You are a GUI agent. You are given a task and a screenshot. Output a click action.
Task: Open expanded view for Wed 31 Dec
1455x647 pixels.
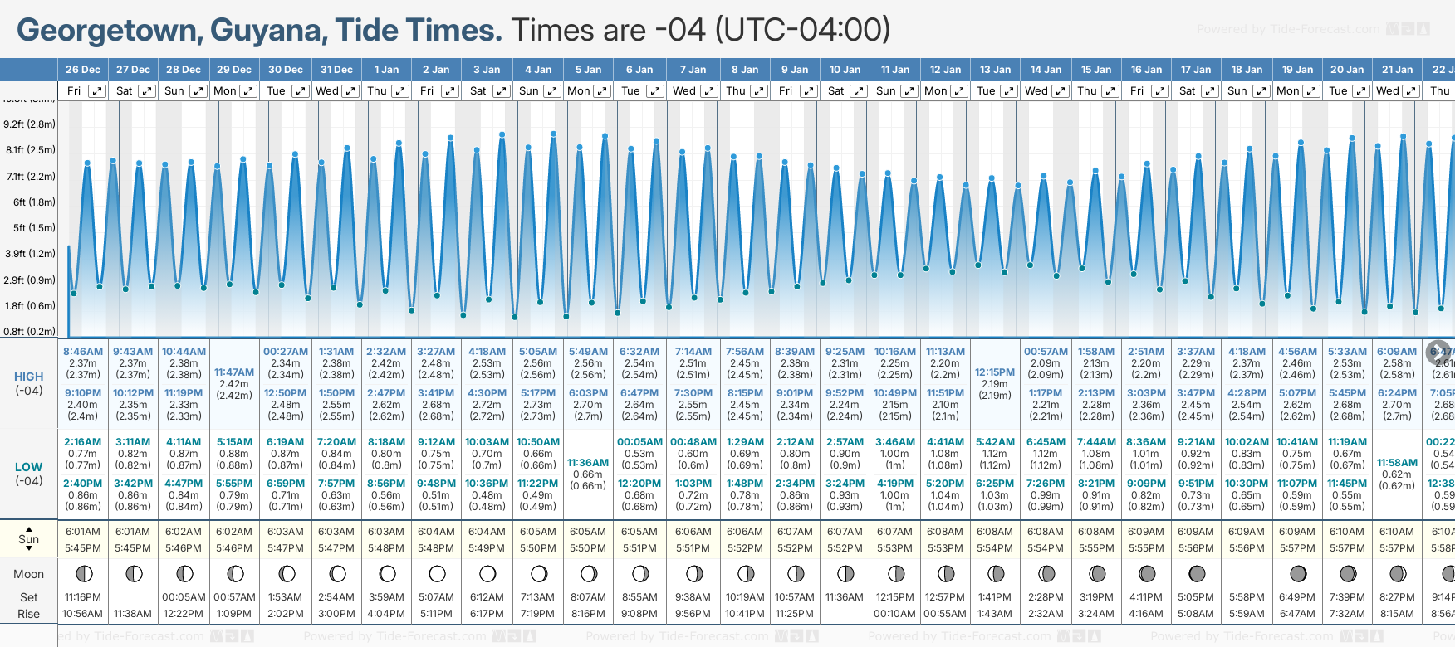350,91
